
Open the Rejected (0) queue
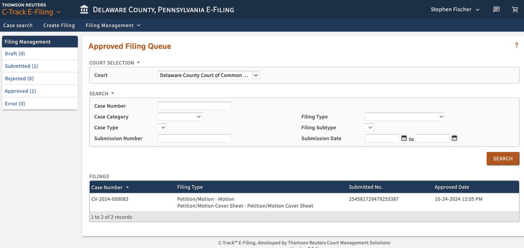(x=19, y=78)
